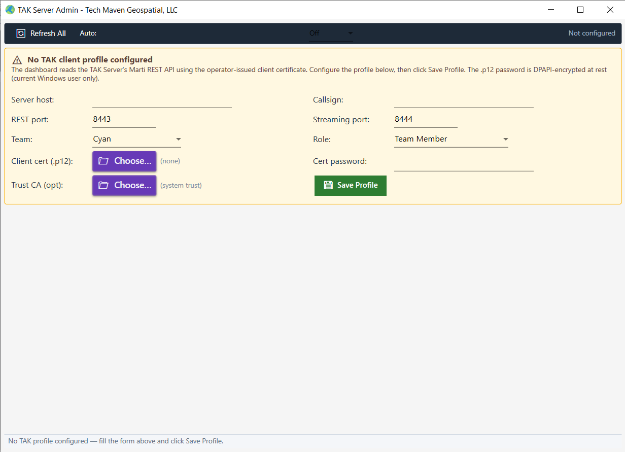Viewport: 625px width, 452px height.
Task: Choose a Trust CA file
Action: [x=124, y=185]
